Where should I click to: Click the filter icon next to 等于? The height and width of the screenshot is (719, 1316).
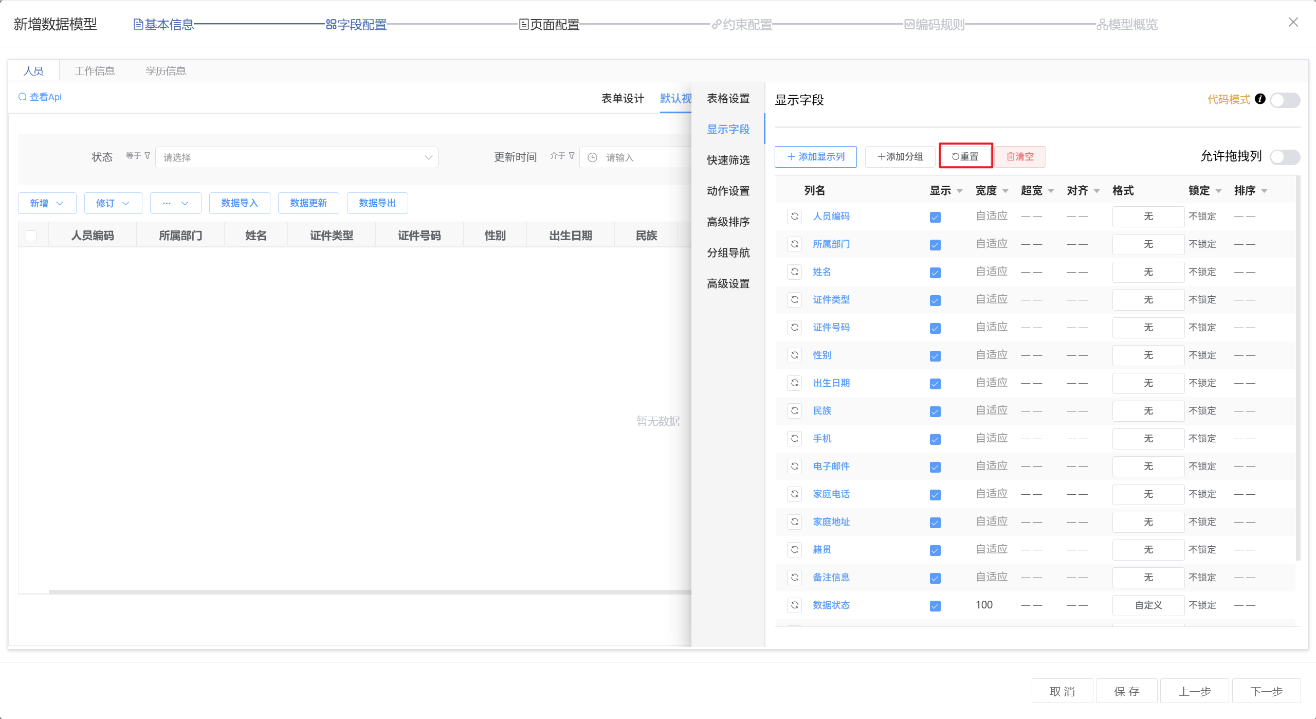[x=148, y=156]
